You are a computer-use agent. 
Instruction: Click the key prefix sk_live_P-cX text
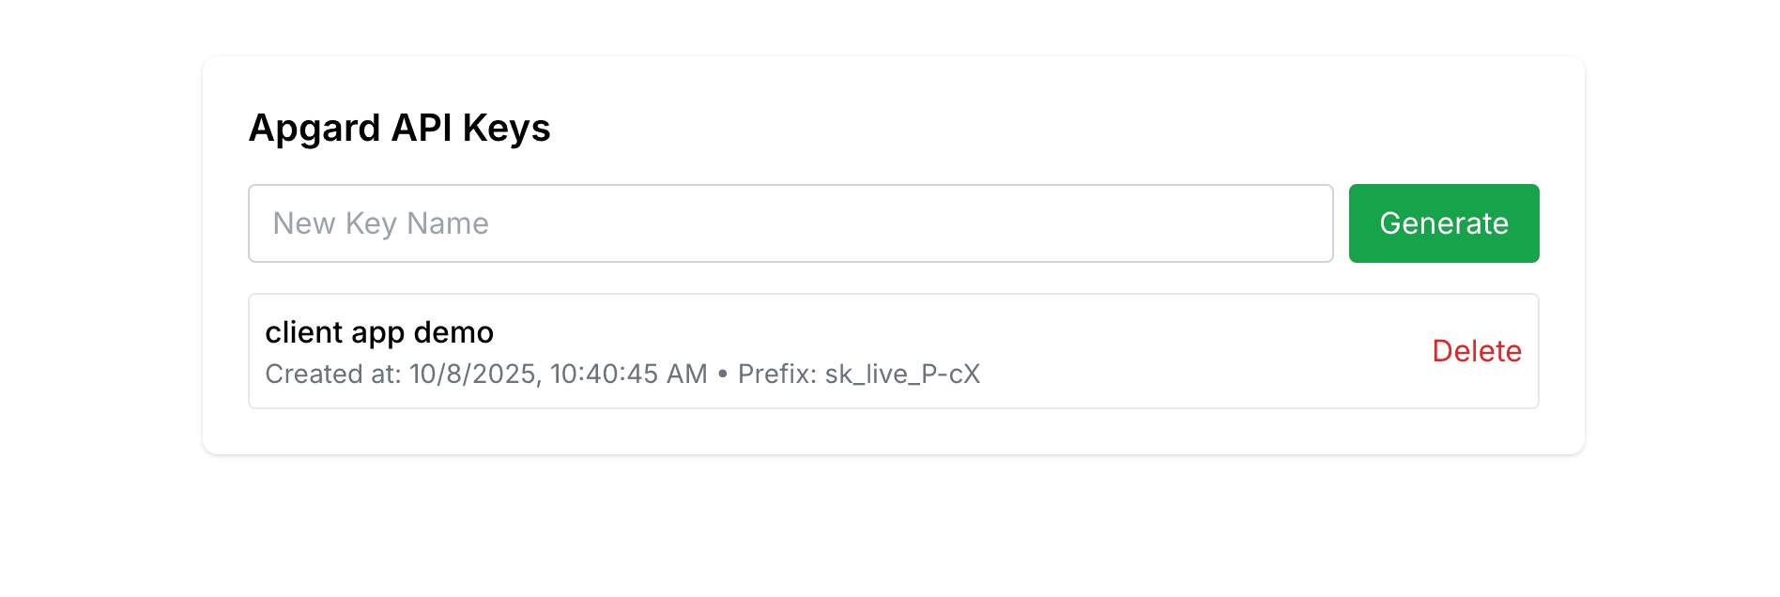[901, 374]
